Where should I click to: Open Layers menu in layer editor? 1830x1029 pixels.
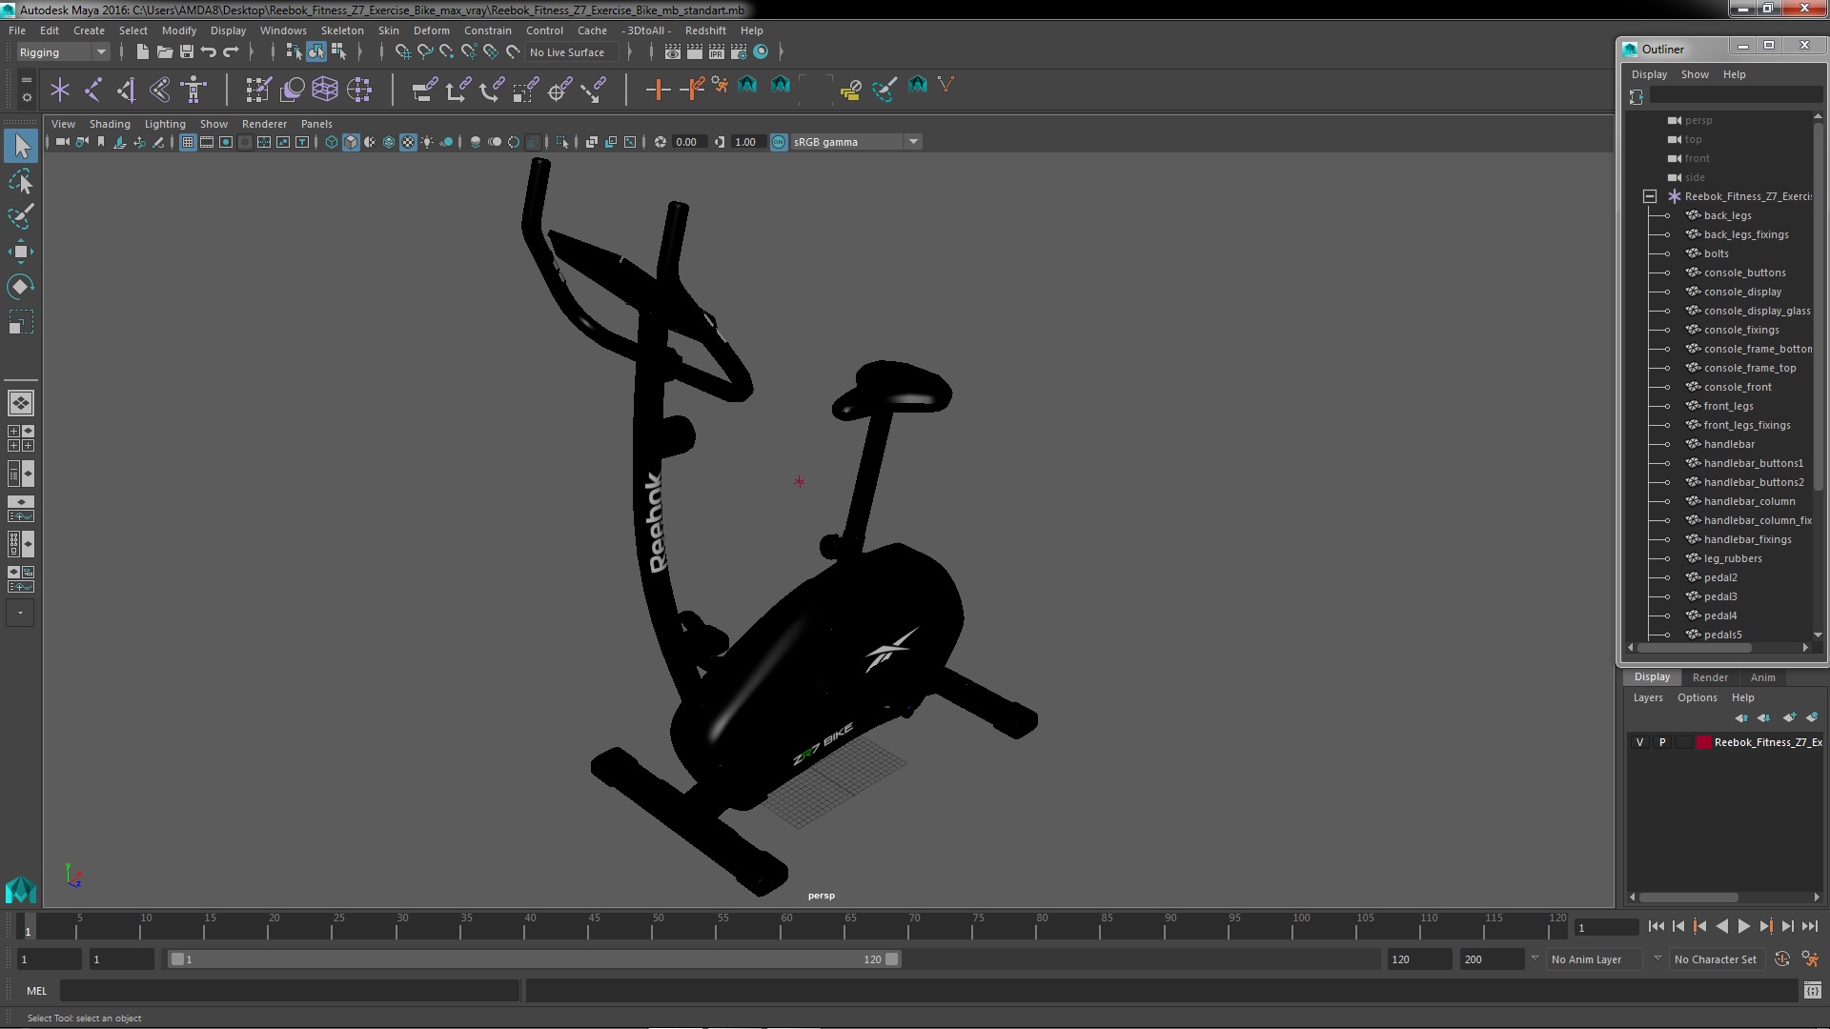1647,697
